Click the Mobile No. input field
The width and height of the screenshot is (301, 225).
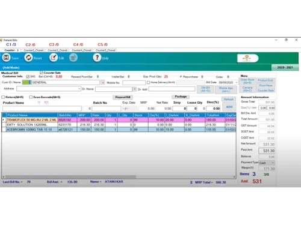click(134, 82)
